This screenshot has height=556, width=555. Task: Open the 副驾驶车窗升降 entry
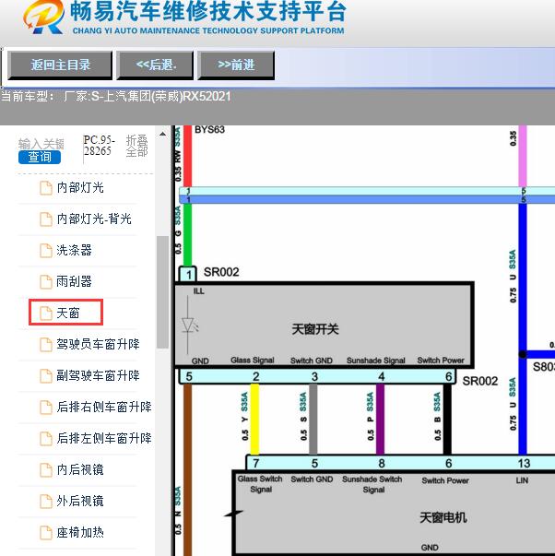(98, 375)
